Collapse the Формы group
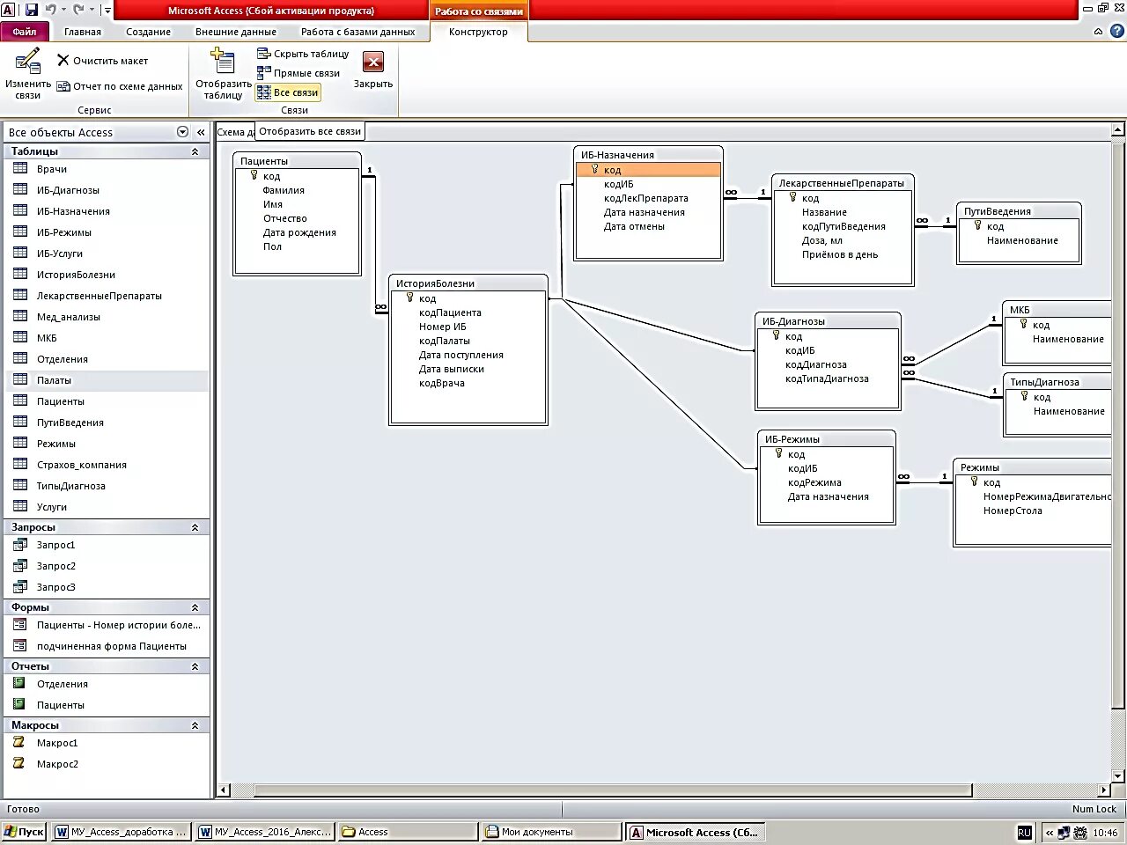This screenshot has width=1127, height=845. (x=195, y=607)
